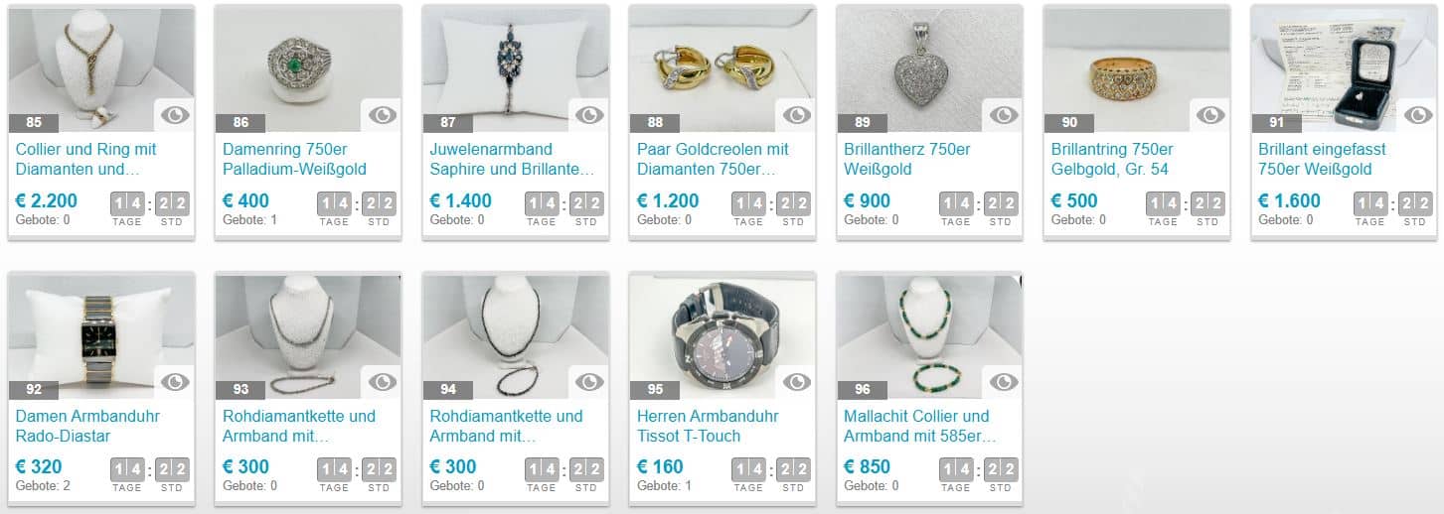Click the eye icon on the Malachit Collier lot 96
Image resolution: width=1444 pixels, height=514 pixels.
tap(1004, 382)
